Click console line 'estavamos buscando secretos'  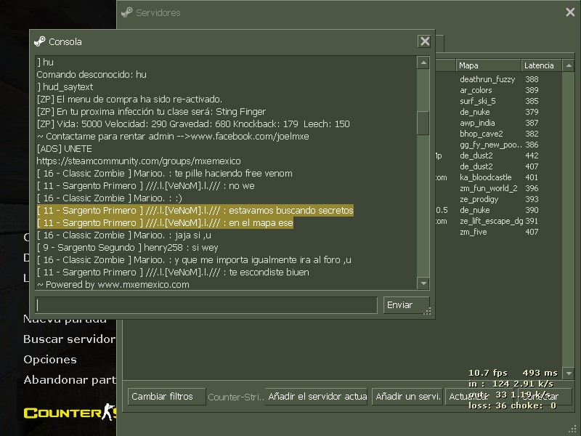[195, 211]
